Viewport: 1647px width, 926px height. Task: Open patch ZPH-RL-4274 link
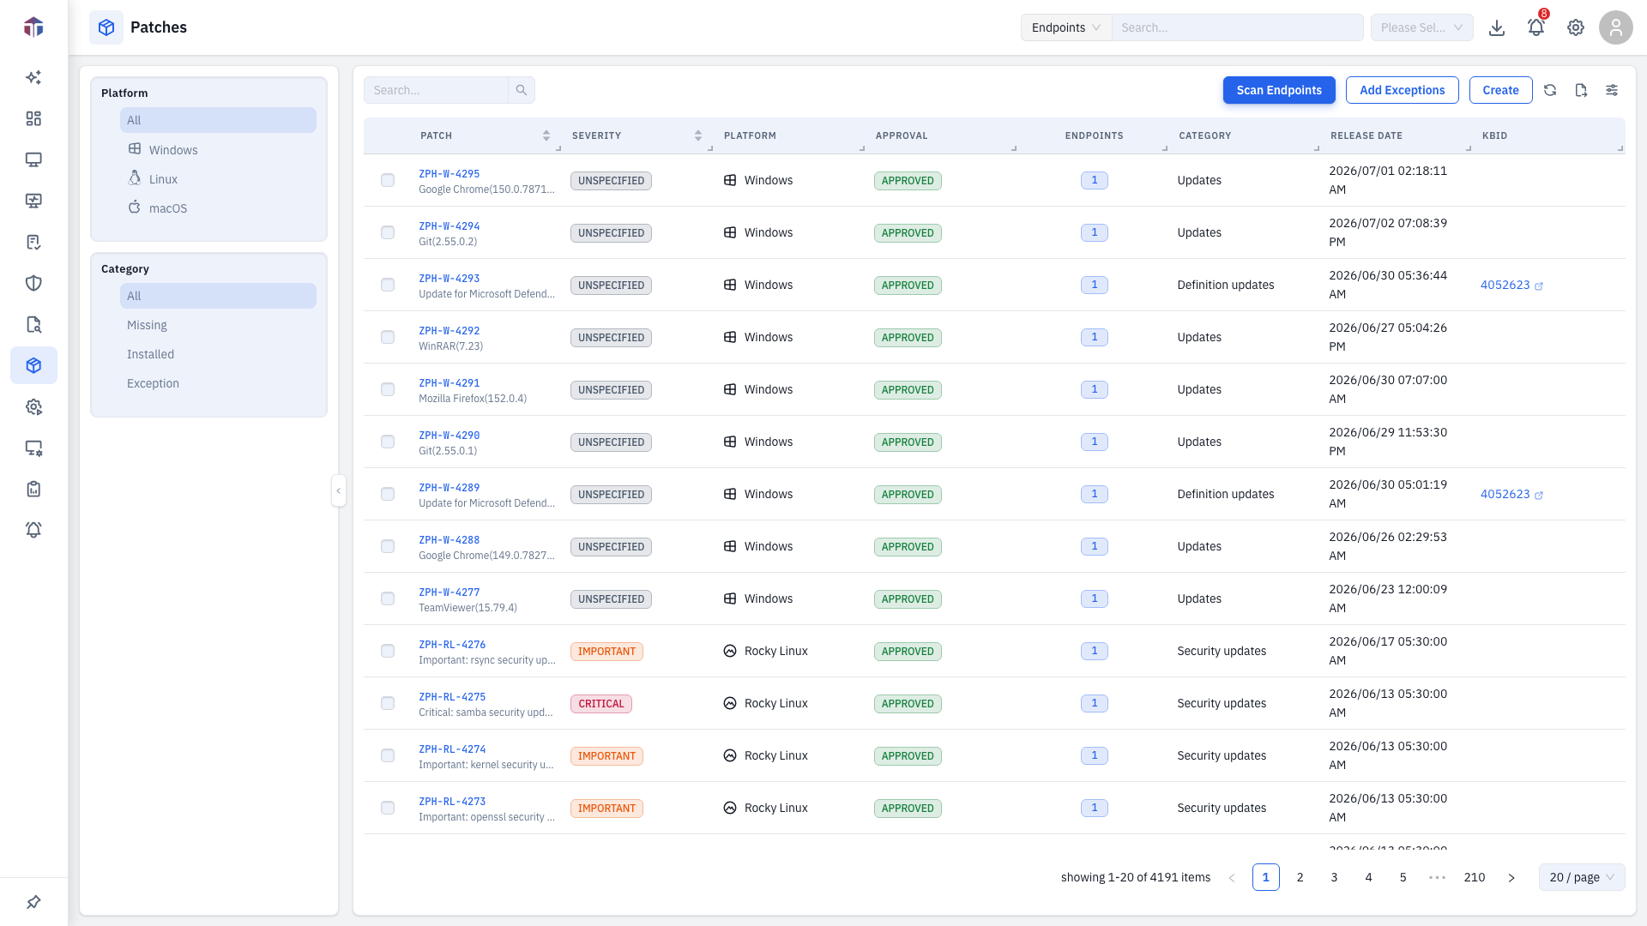point(452,749)
